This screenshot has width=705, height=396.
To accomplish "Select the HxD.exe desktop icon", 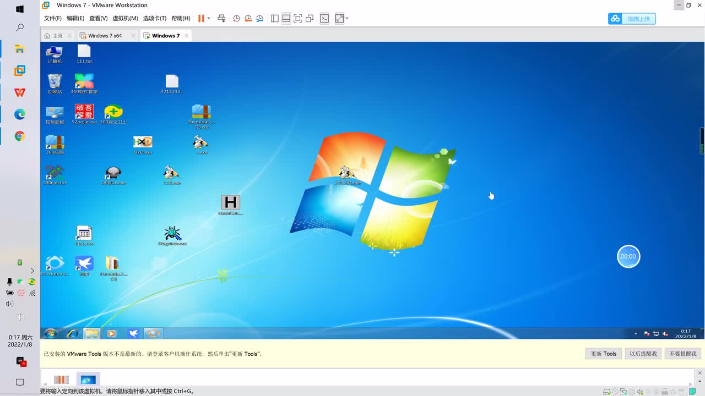I will click(143, 145).
